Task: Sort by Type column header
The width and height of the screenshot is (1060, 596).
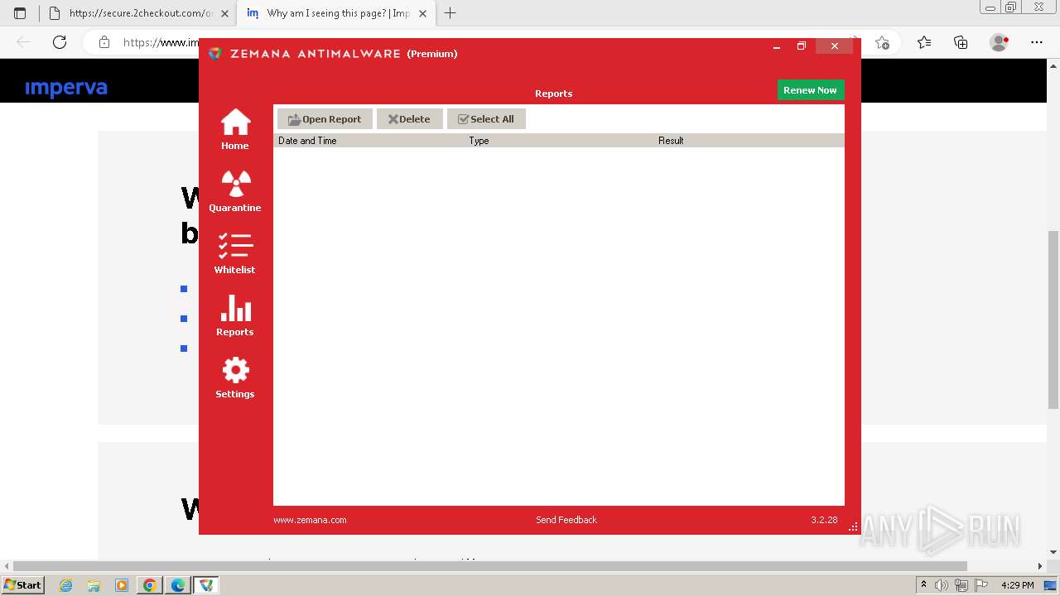Action: tap(560, 141)
